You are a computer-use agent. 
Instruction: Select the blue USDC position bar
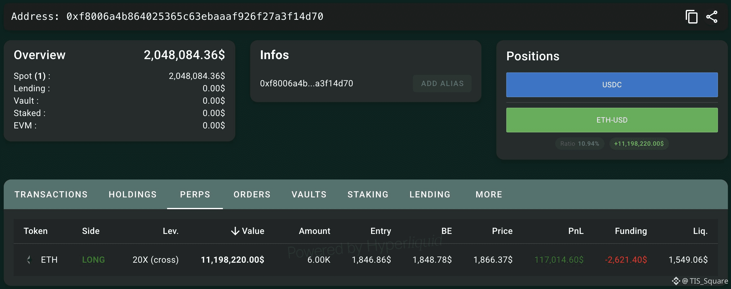coord(612,85)
